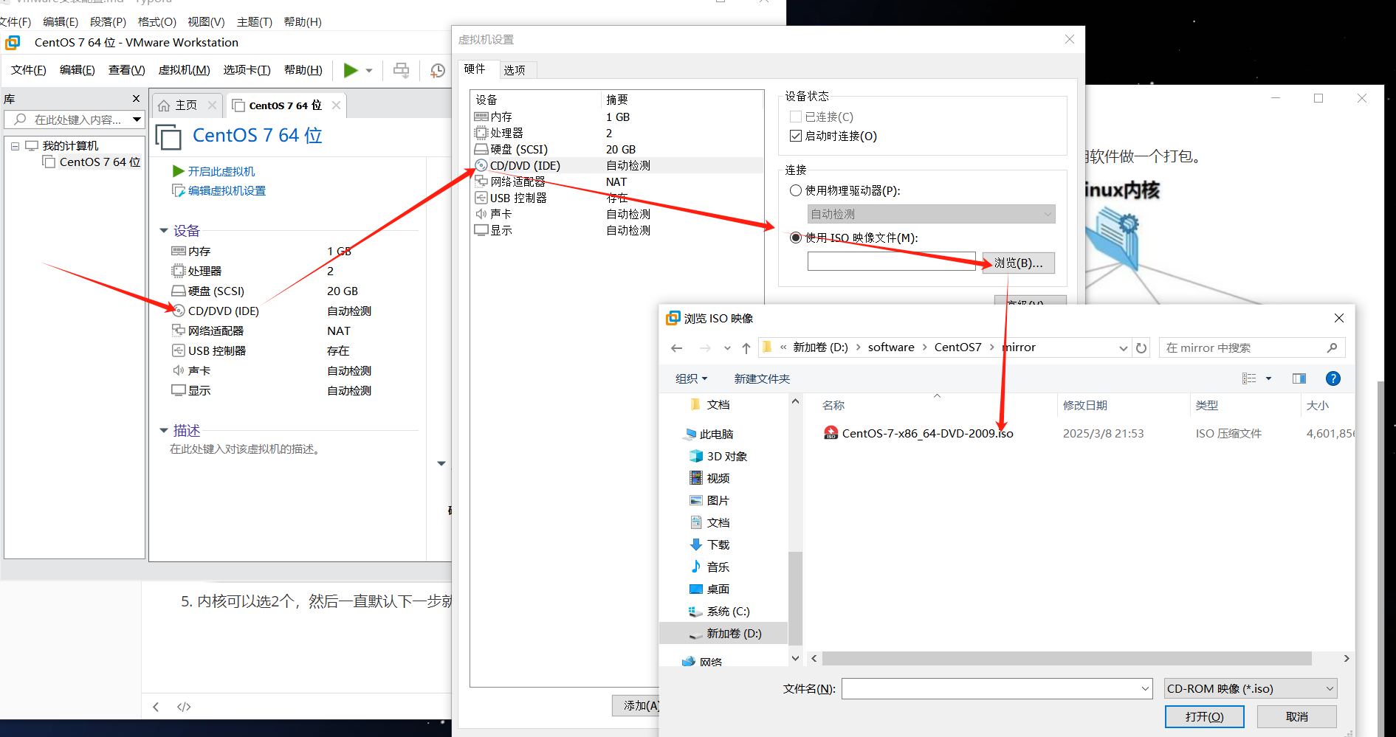The height and width of the screenshot is (737, 1396).
Task: Toggle the 已连接(C) checkbox
Action: [x=796, y=117]
